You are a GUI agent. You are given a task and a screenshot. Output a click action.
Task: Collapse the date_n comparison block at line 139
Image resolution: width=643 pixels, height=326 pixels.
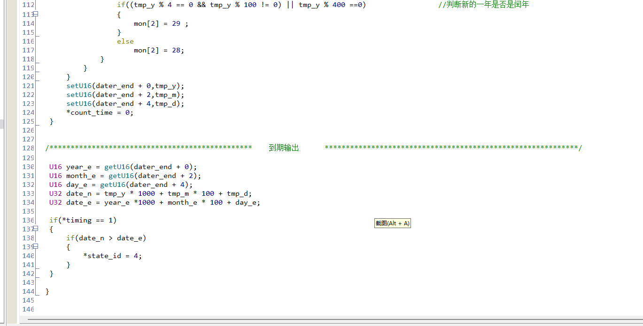click(36, 246)
